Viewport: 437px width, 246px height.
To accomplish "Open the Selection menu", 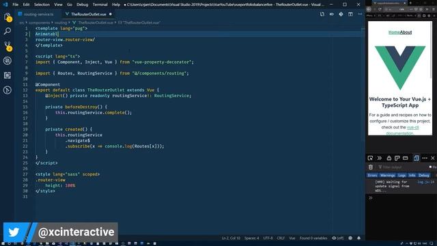I will click(42, 5).
